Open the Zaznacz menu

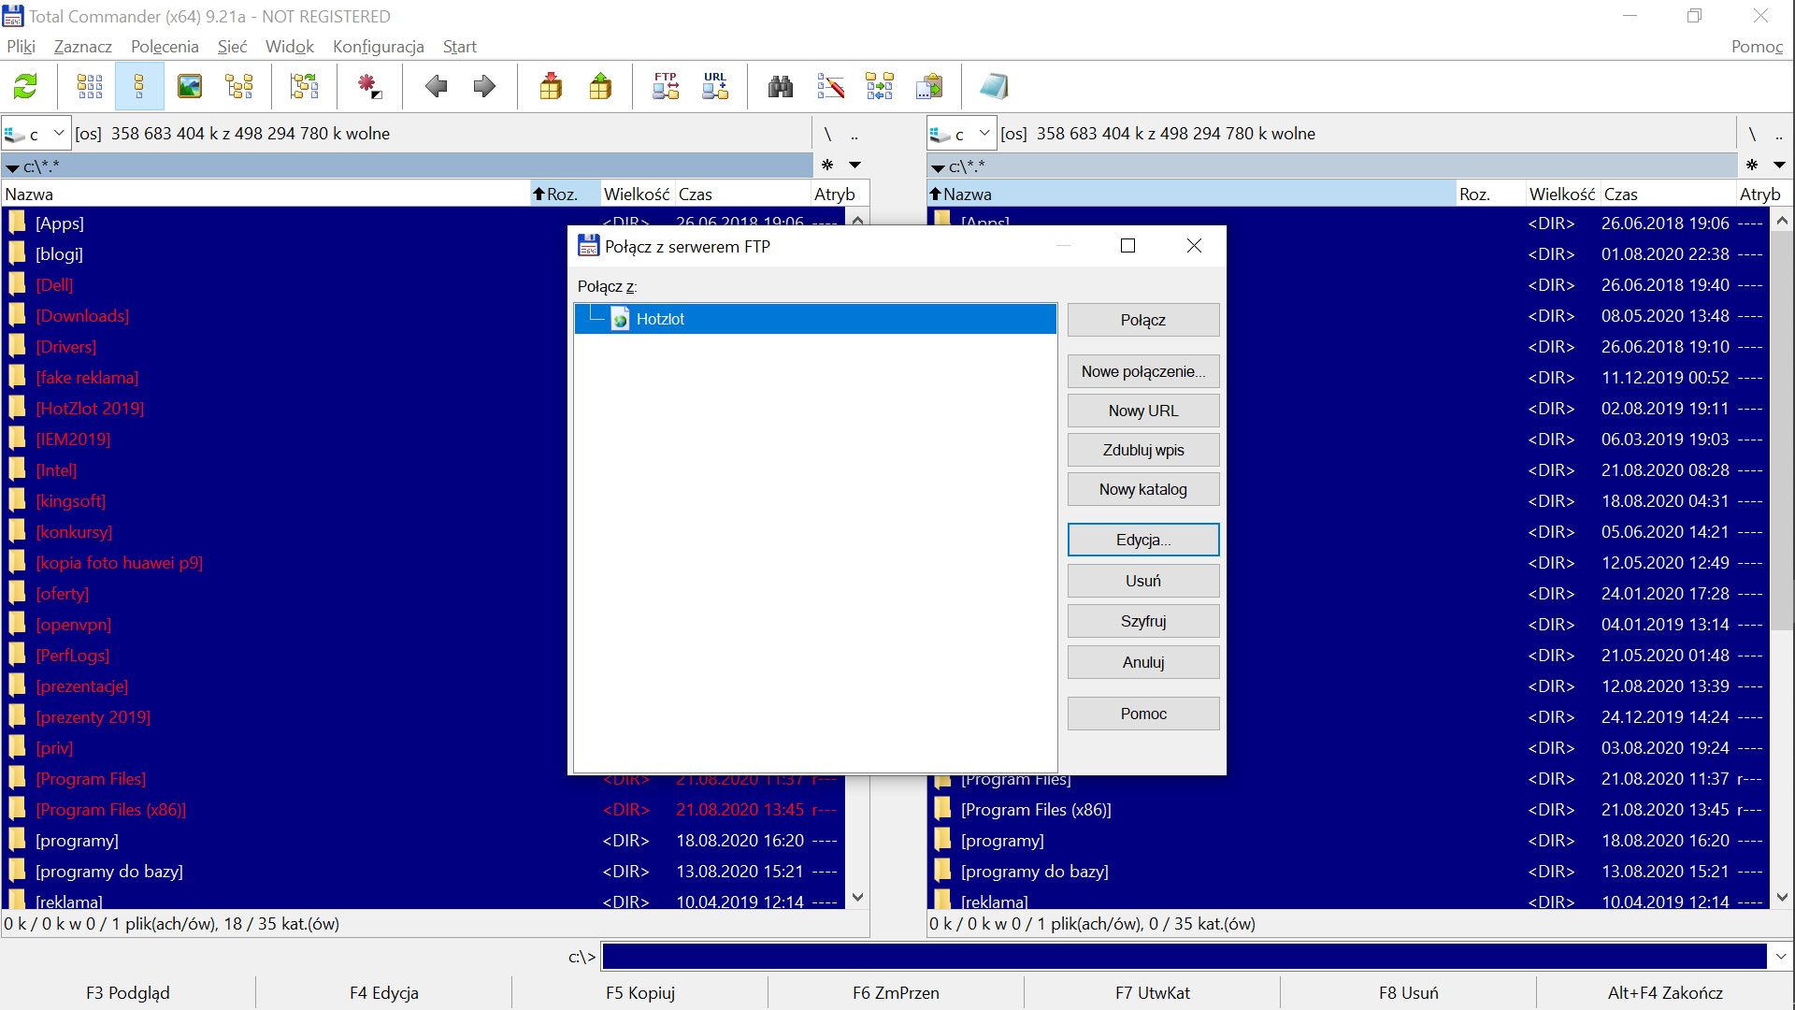83,47
